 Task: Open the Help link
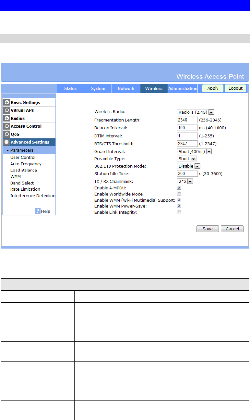click(x=46, y=211)
